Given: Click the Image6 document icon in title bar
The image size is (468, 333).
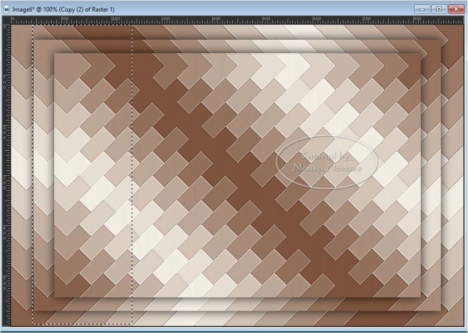Looking at the screenshot, I should 7,10.
